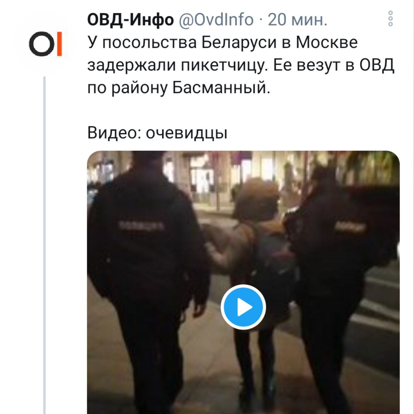Viewport: 414px width, 414px height.
Task: Click the ОВД-Инфо display name
Action: [x=131, y=20]
